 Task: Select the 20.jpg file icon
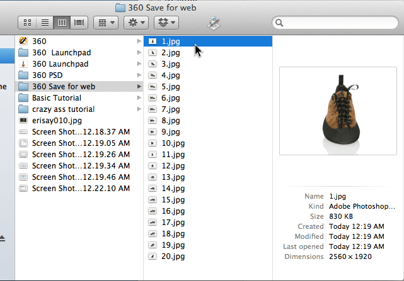point(153,256)
